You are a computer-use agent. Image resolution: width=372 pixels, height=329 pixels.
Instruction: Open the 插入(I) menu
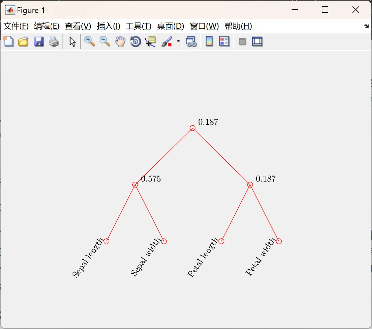point(109,26)
